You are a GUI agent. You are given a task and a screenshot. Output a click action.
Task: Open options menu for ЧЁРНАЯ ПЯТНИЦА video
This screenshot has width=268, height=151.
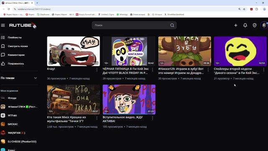152,70
